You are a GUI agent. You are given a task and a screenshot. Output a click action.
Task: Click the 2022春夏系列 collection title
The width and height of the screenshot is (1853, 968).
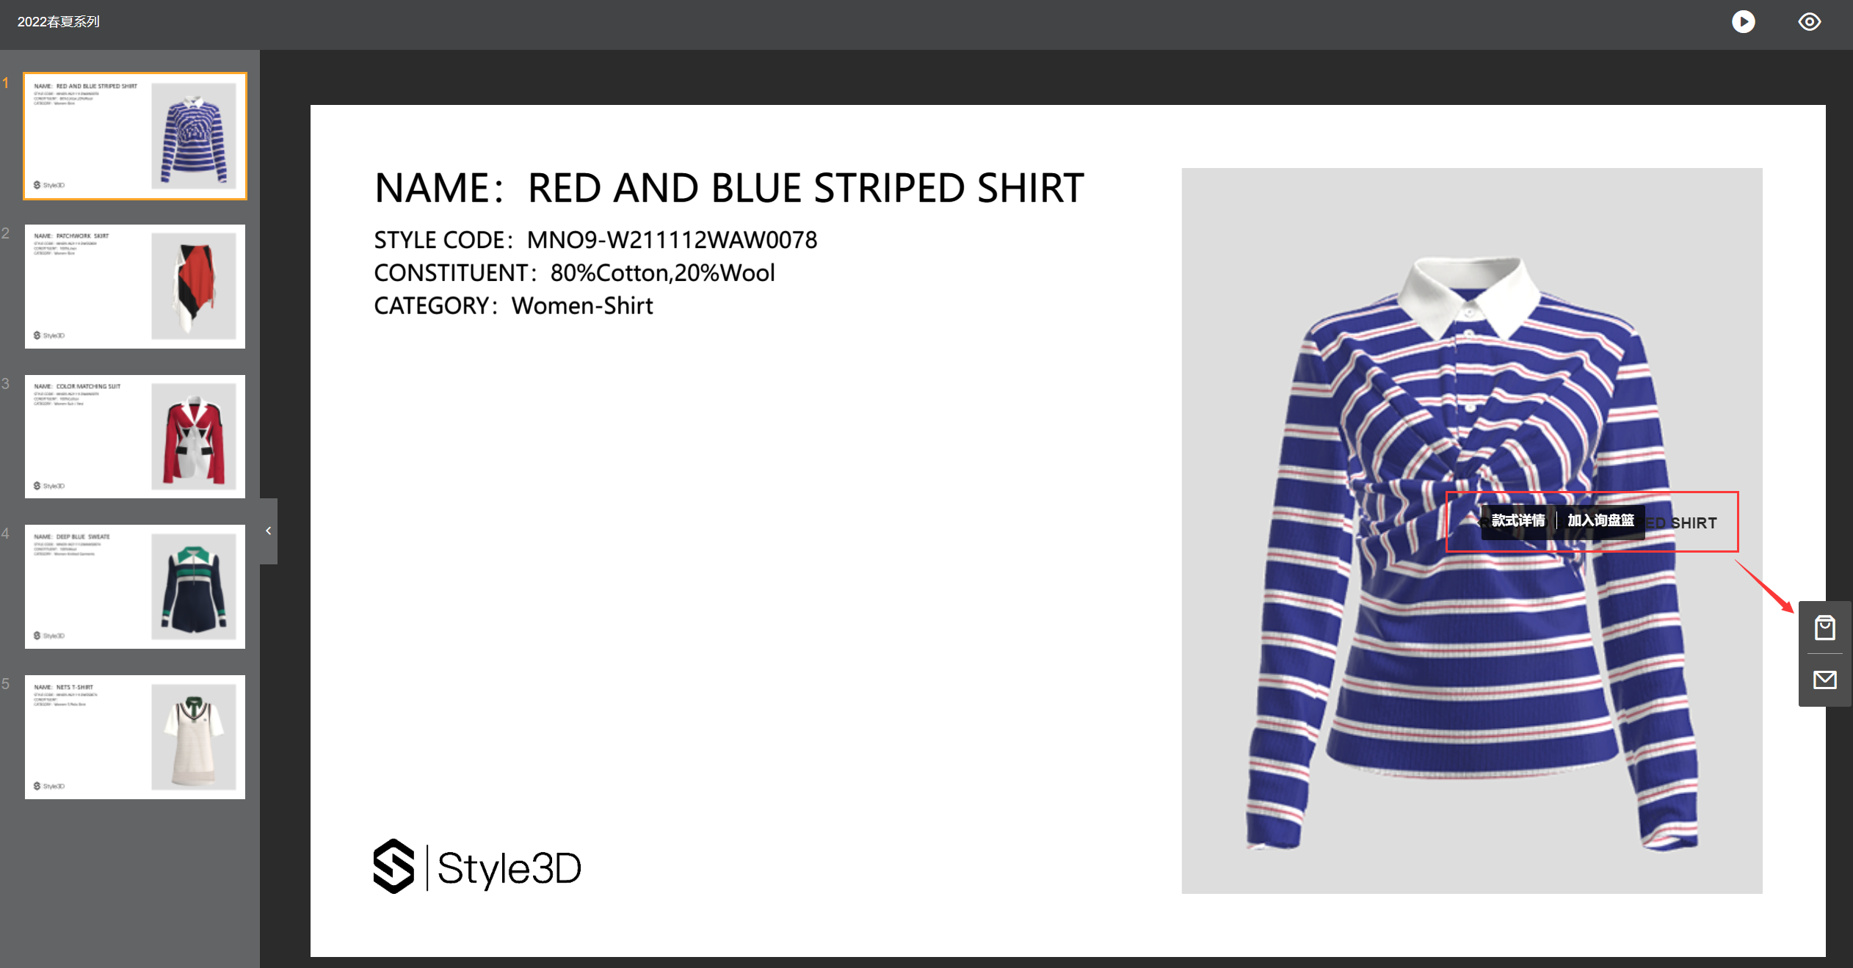[59, 22]
